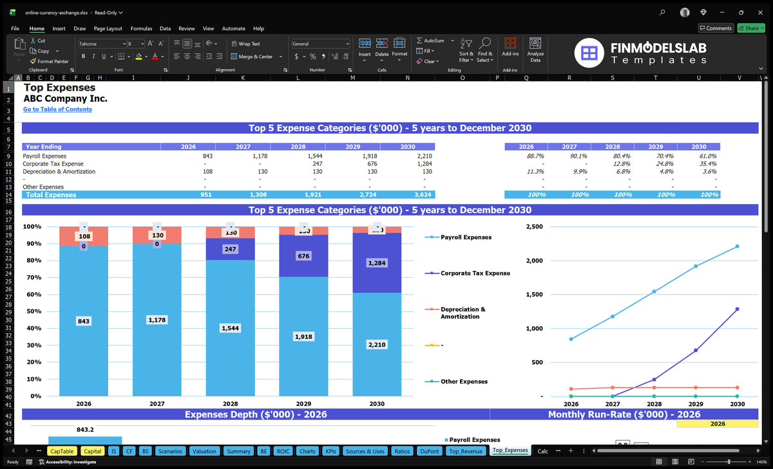
Task: Follow the Go to Table of Contents link
Action: click(57, 109)
